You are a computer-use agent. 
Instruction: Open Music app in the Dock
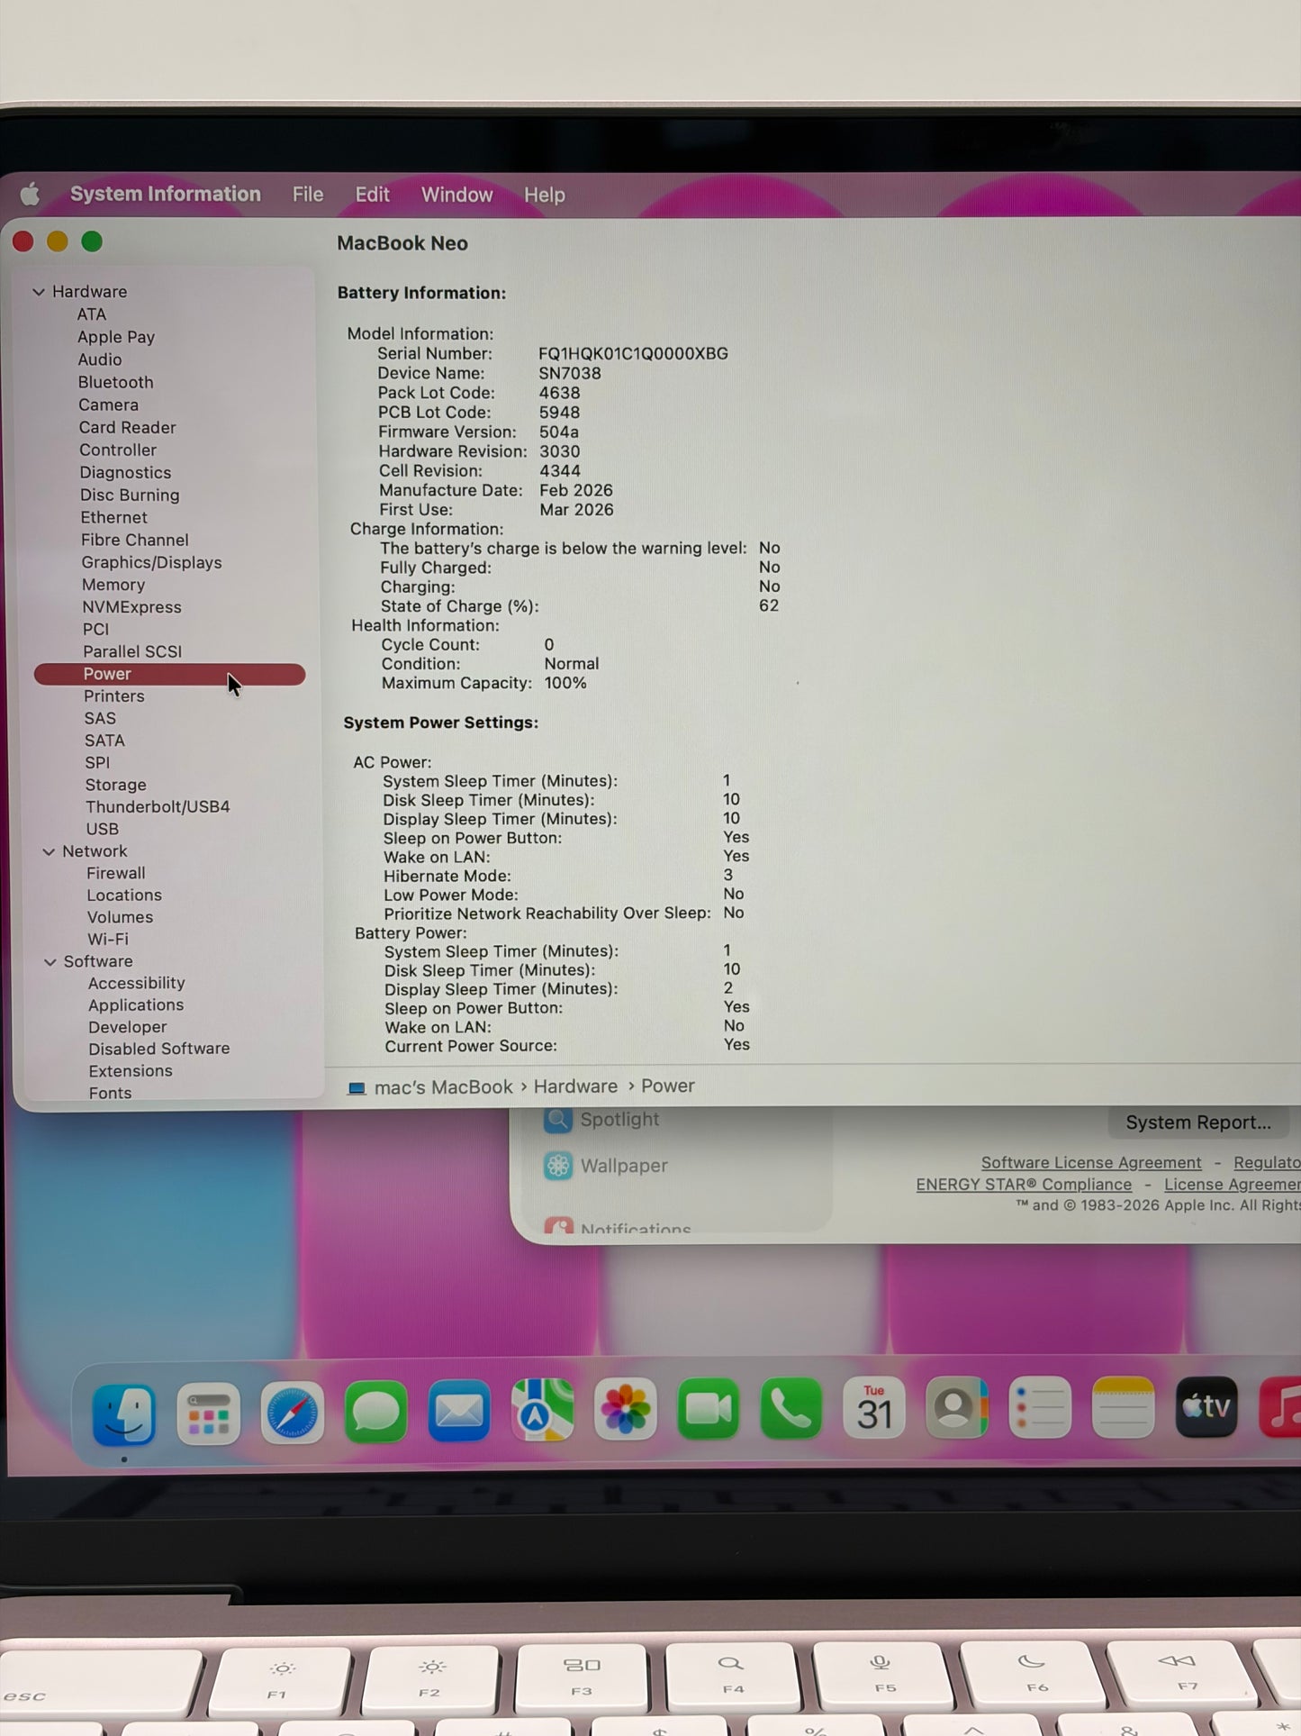(1280, 1406)
